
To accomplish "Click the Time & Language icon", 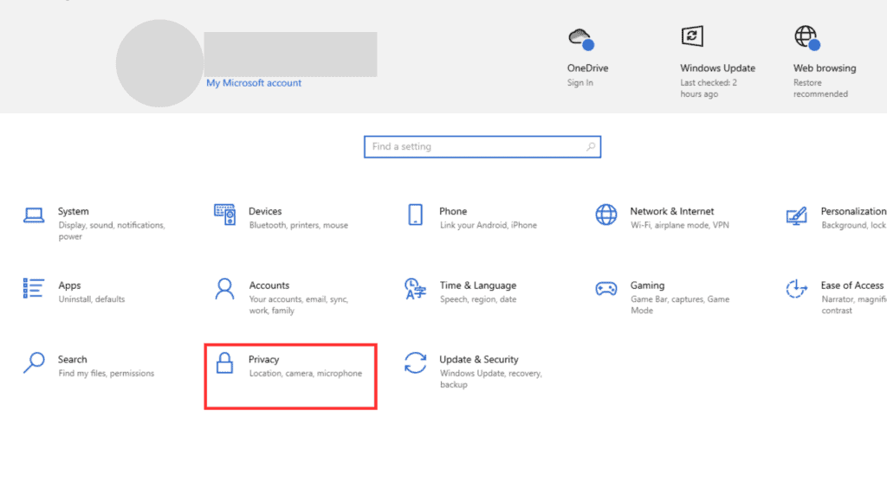I will [x=415, y=288].
